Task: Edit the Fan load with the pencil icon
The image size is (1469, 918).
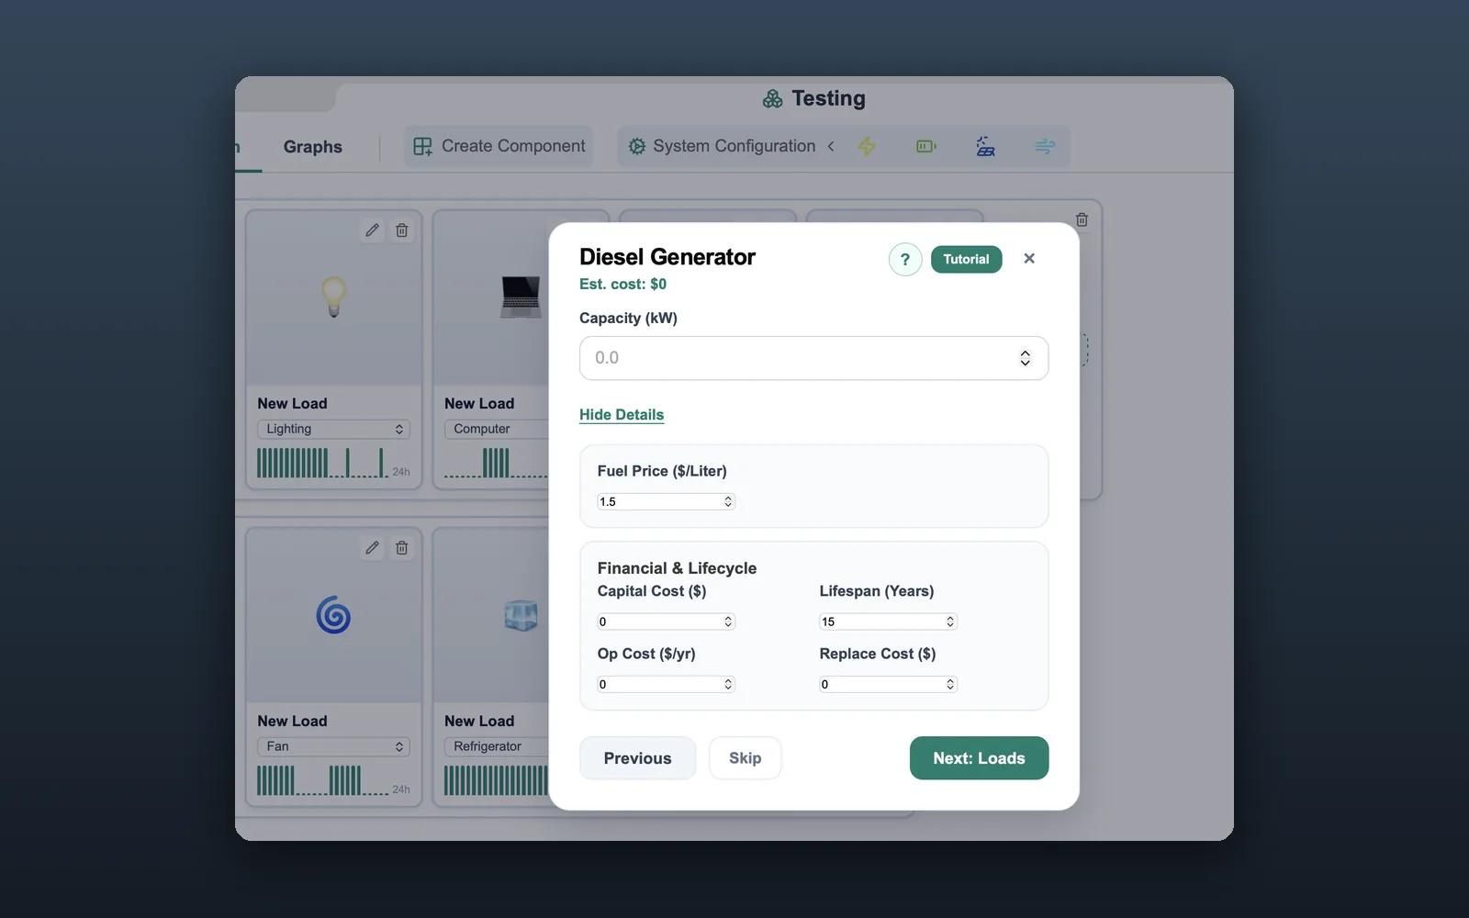Action: point(372,548)
